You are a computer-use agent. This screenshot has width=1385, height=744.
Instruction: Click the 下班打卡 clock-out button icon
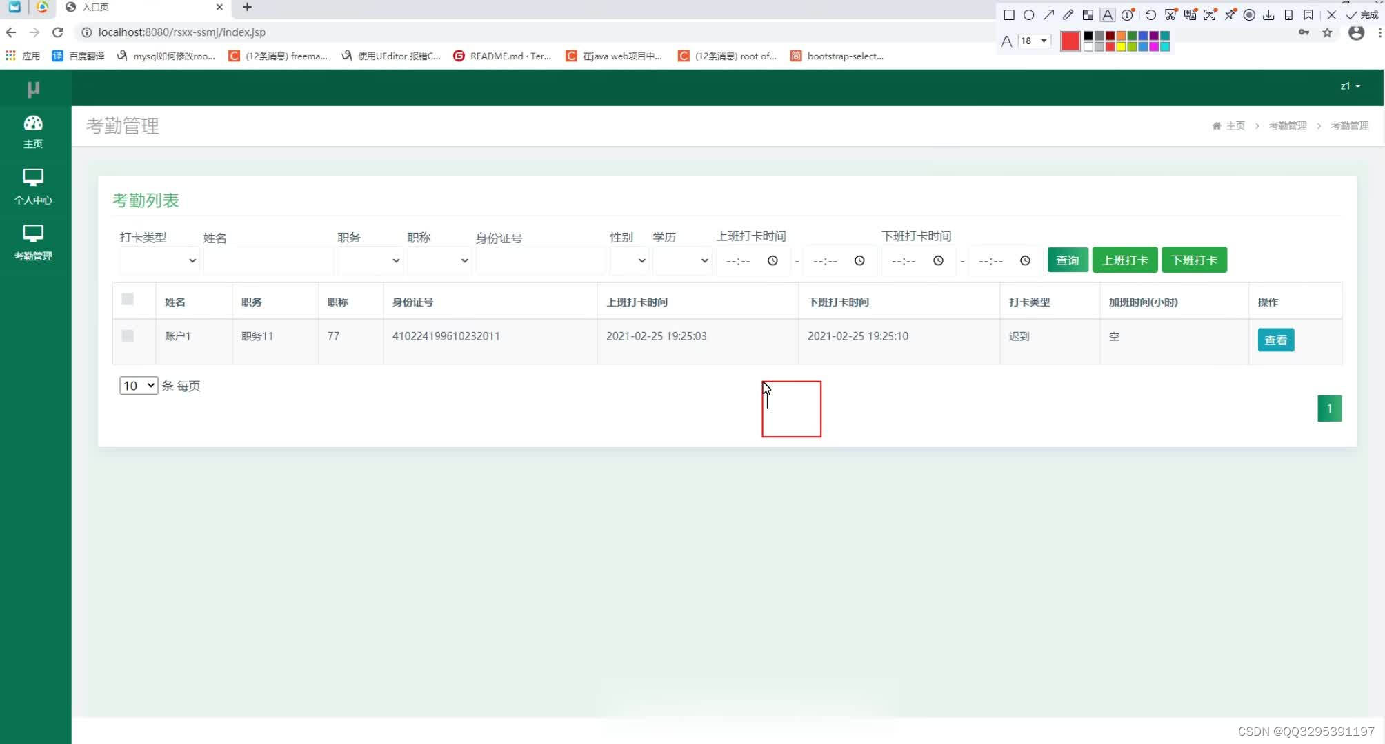pyautogui.click(x=1193, y=260)
